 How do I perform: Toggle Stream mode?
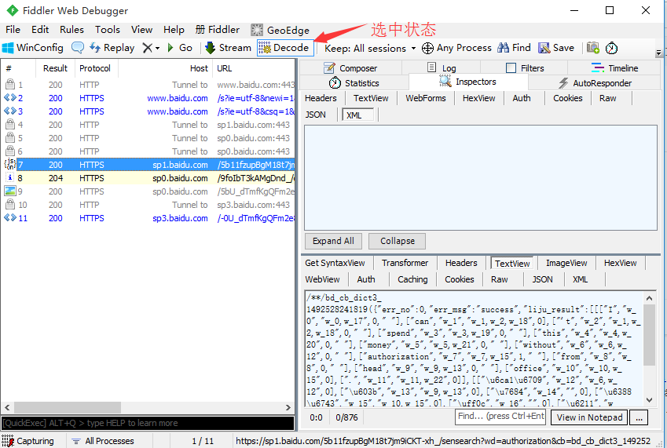pos(228,48)
